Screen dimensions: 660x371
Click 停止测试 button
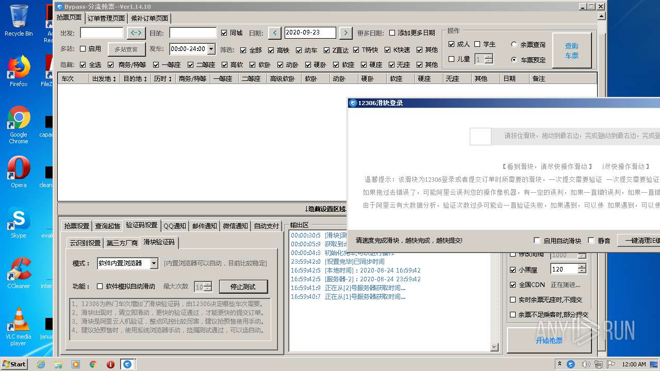(x=244, y=286)
